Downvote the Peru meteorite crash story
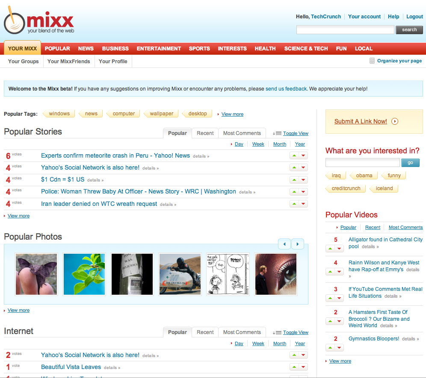This screenshot has width=426, height=378. tap(303, 156)
